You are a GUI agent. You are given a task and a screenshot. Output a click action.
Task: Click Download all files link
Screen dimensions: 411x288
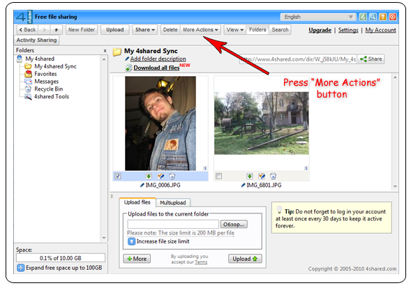pos(156,68)
